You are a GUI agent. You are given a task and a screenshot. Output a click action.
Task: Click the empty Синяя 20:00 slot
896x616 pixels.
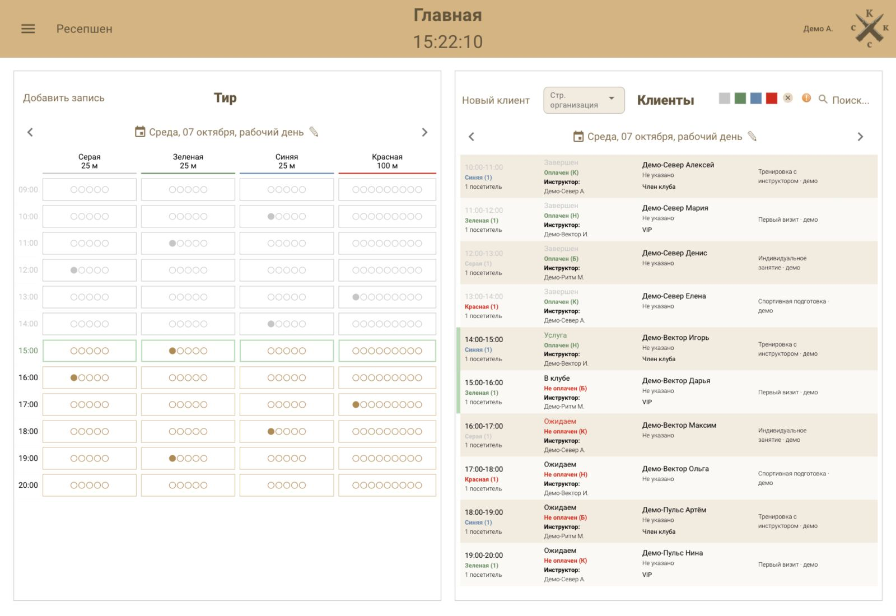coord(287,485)
